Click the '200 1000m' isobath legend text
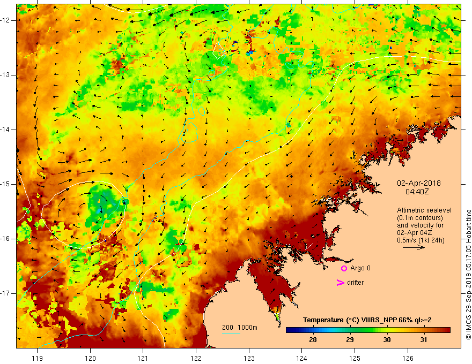472x364 pixels. (240, 328)
